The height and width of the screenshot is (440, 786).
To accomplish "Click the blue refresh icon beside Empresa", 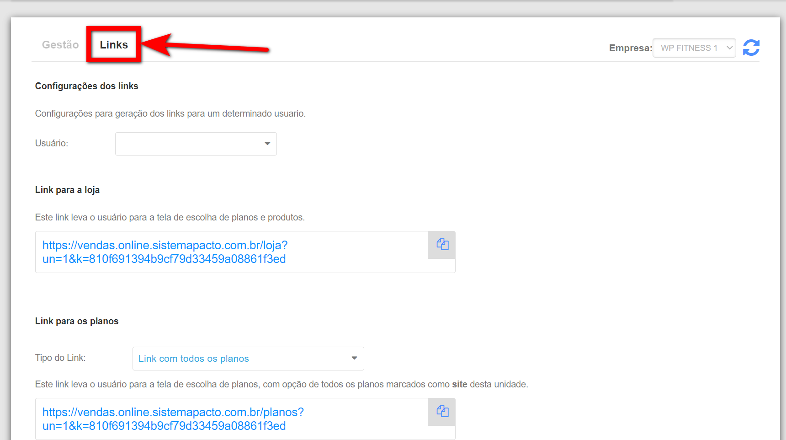I will tap(751, 48).
